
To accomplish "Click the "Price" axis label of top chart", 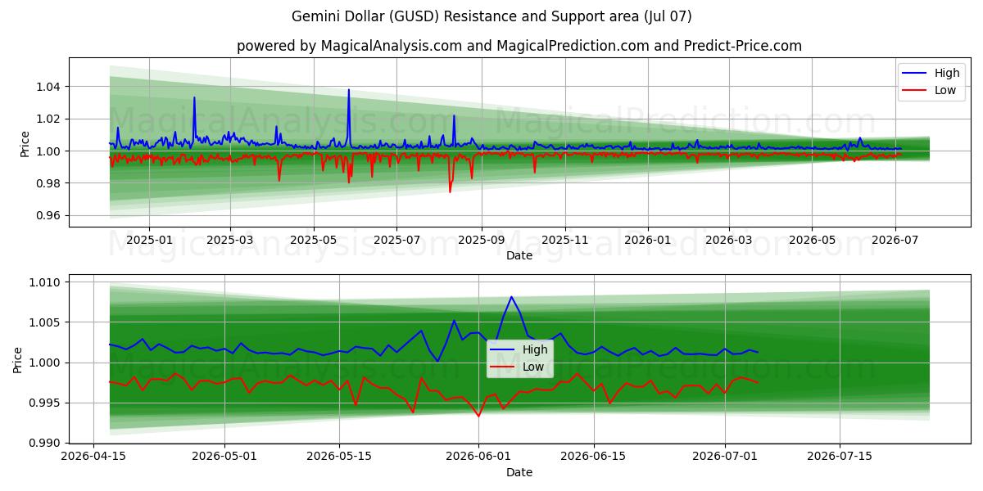I will [25, 142].
